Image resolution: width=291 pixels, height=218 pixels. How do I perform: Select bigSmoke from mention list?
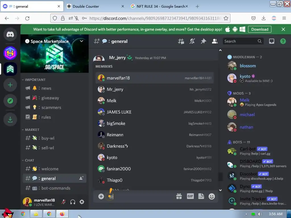click(x=155, y=123)
